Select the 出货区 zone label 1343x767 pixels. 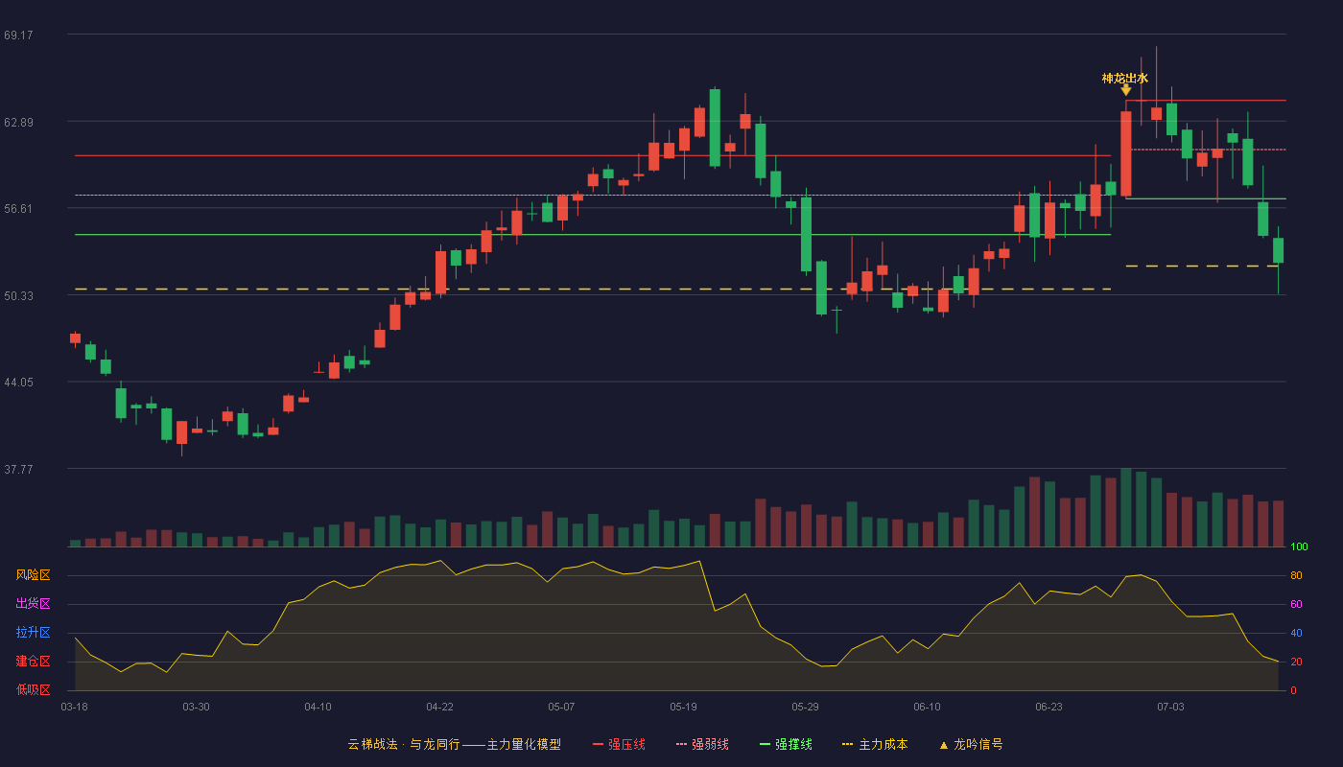33,604
